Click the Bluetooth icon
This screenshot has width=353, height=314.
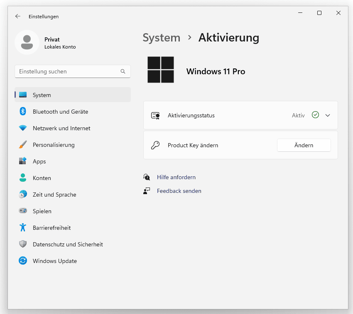point(23,111)
